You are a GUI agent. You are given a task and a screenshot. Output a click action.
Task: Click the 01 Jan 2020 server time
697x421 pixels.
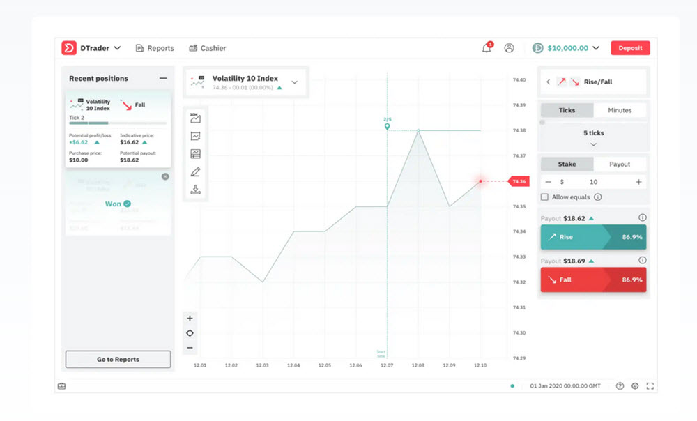[565, 386]
